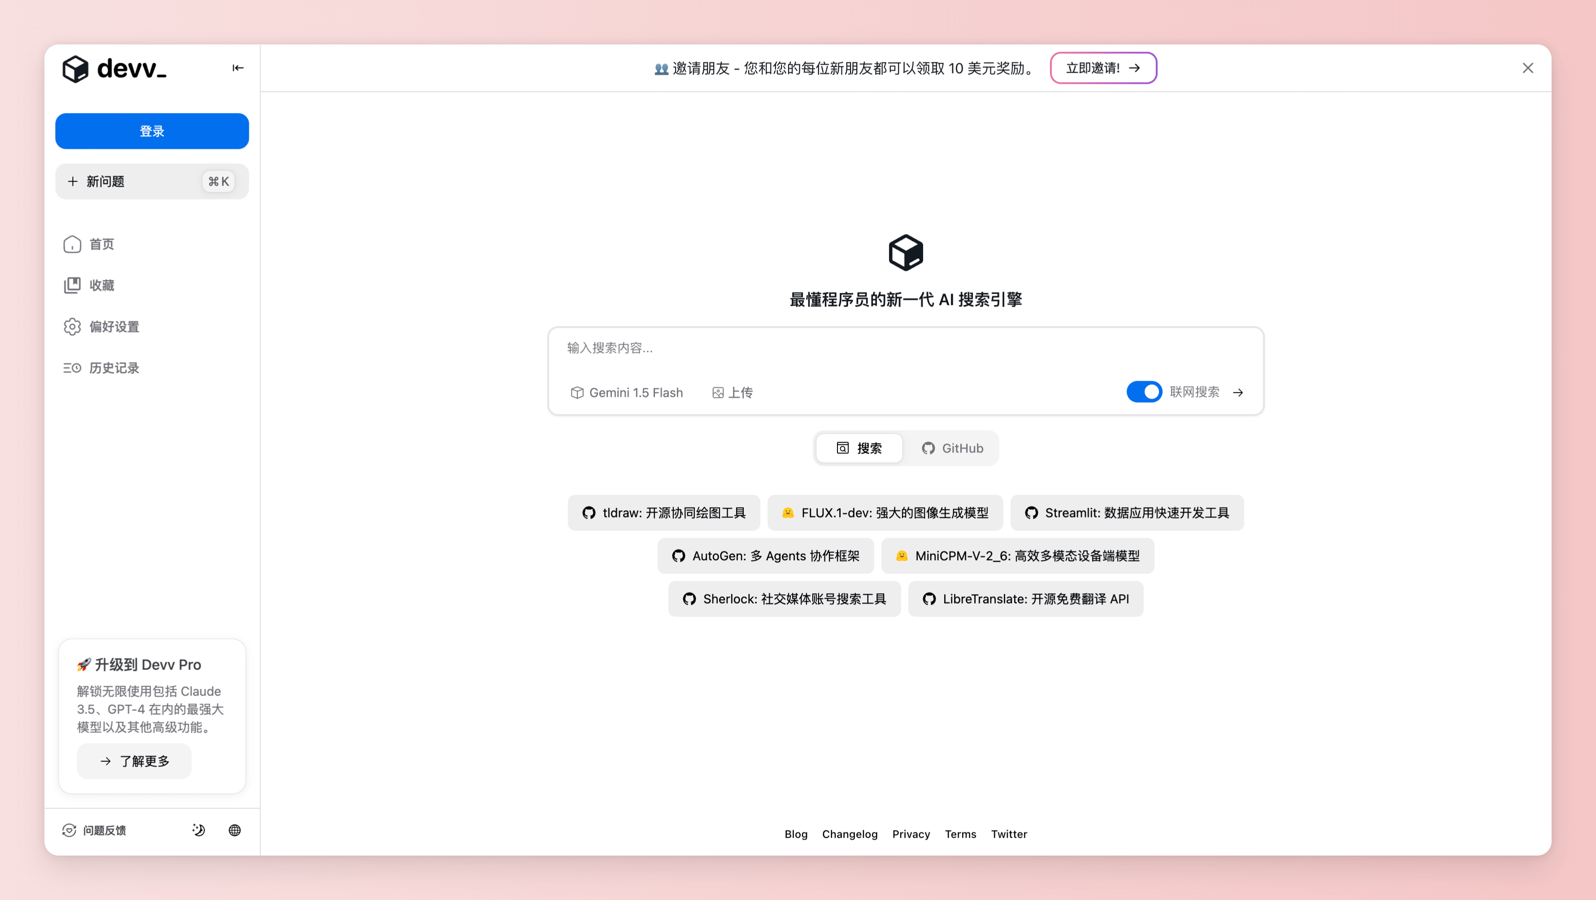This screenshot has height=900, width=1596.
Task: Toggle the 联网搜索 switch off
Action: pyautogui.click(x=1144, y=392)
